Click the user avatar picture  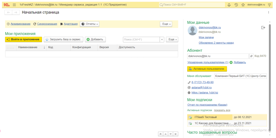point(192,30)
